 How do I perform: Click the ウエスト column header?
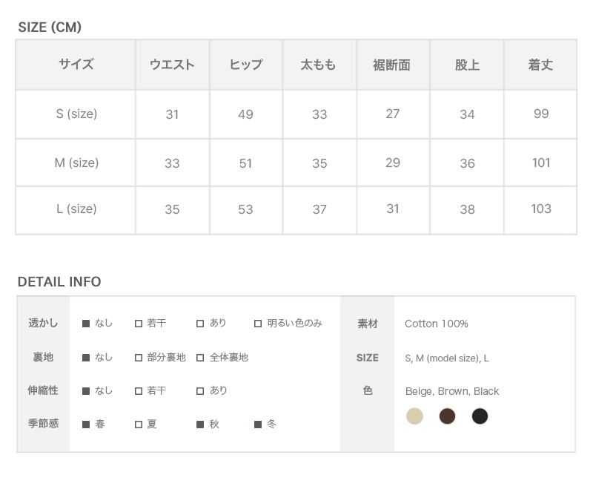(x=172, y=65)
